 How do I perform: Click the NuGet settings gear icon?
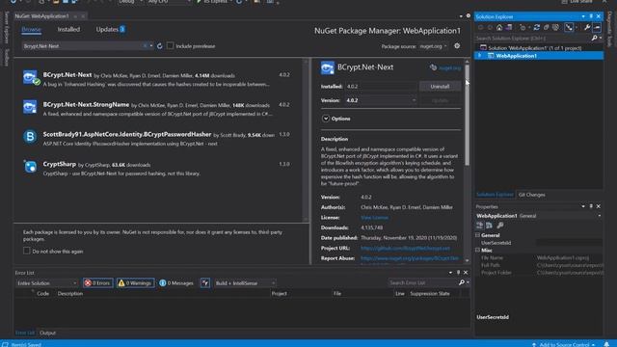click(x=457, y=46)
